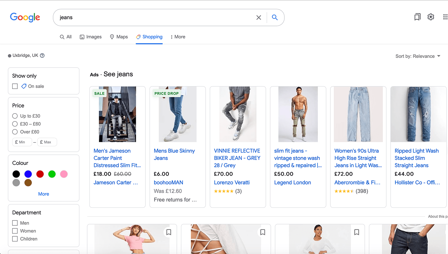Filter by green colour swatch

click(52, 174)
